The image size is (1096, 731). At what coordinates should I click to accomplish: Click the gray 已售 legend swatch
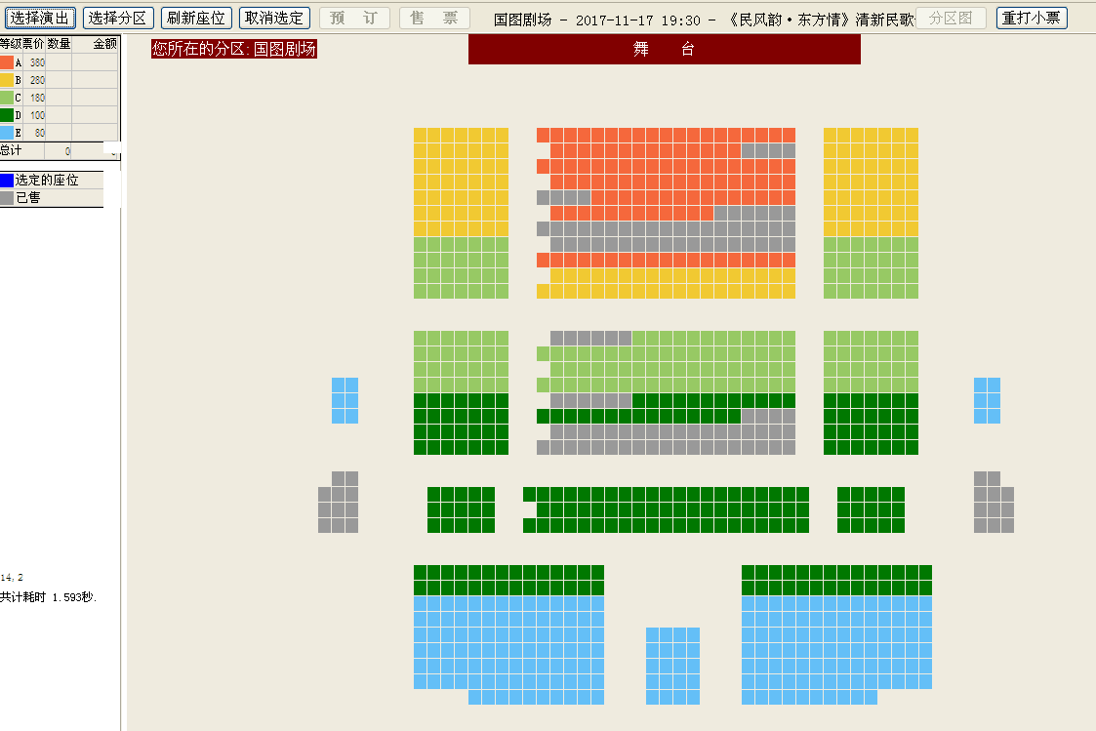7,197
